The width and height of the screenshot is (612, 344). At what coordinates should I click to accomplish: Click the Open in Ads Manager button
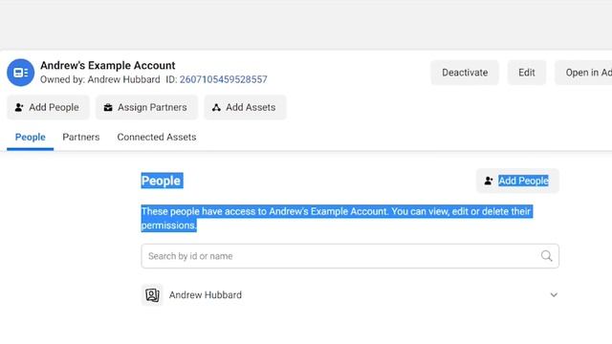click(x=583, y=73)
